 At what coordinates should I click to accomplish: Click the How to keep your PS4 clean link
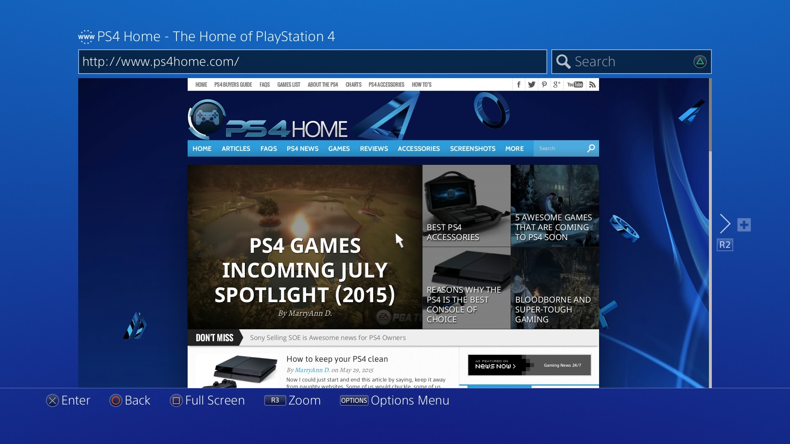(x=337, y=358)
